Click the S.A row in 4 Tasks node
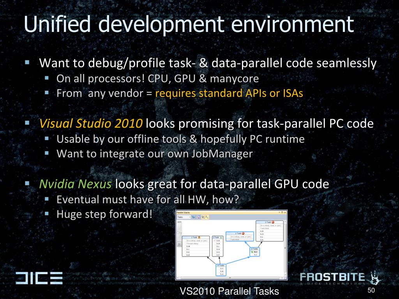 pyautogui.click(x=221, y=274)
